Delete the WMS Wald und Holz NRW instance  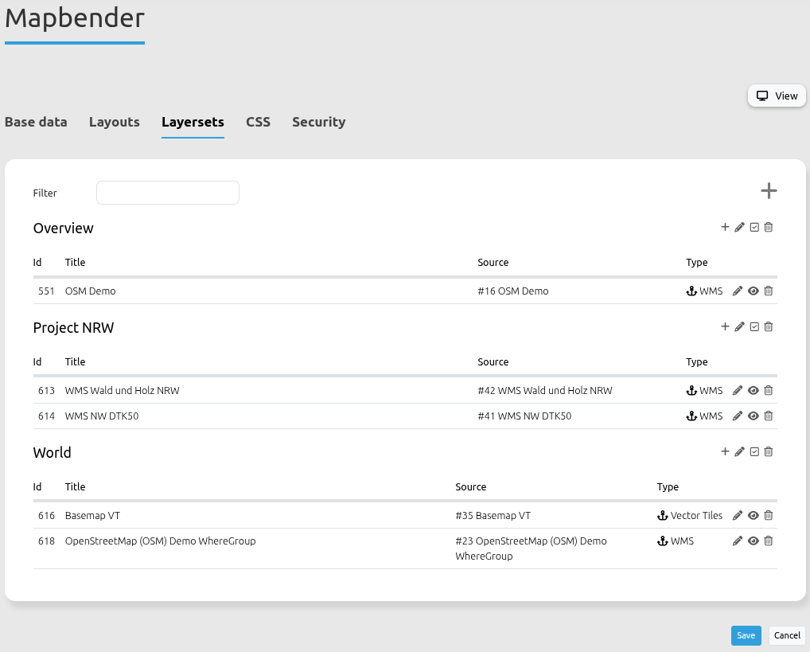(x=769, y=391)
